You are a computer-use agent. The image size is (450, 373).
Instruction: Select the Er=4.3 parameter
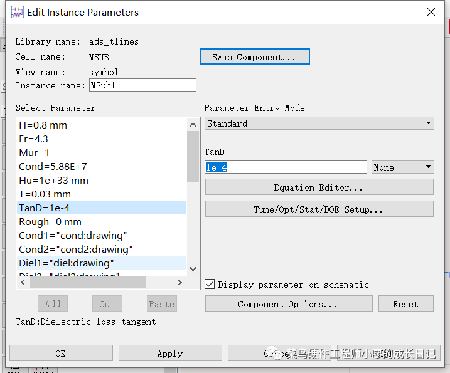point(34,139)
